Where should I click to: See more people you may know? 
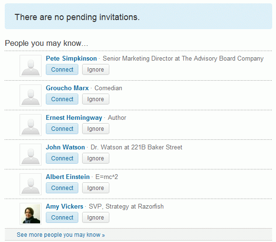(61, 235)
